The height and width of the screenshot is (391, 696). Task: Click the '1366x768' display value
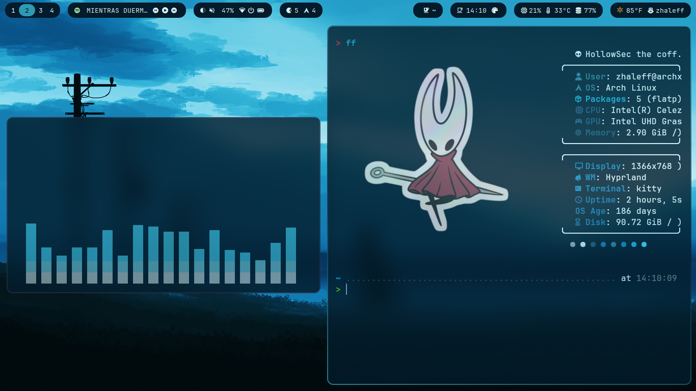click(x=651, y=166)
